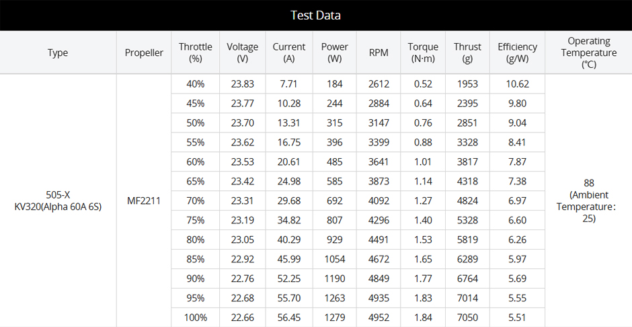Select thrust value 7050

point(467,318)
